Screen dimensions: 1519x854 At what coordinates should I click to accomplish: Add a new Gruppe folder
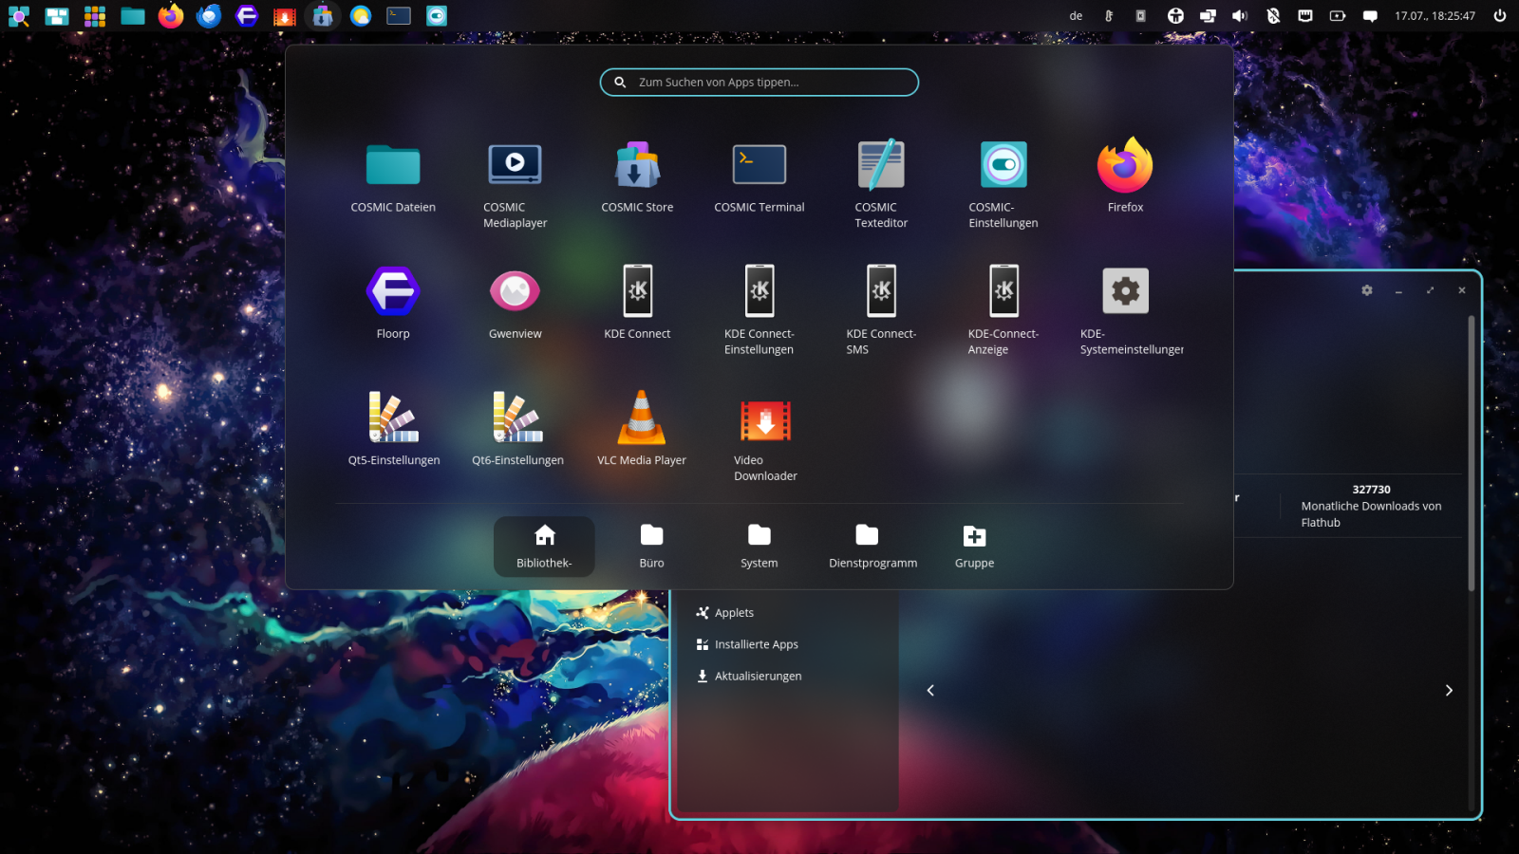(x=974, y=547)
